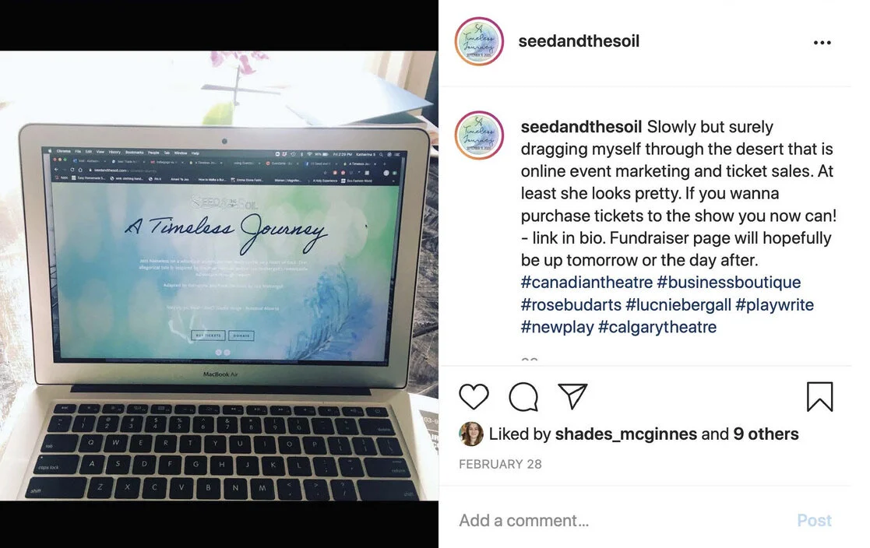This screenshot has width=870, height=548.
Task: Open comments via speech bubble icon
Action: click(x=523, y=396)
